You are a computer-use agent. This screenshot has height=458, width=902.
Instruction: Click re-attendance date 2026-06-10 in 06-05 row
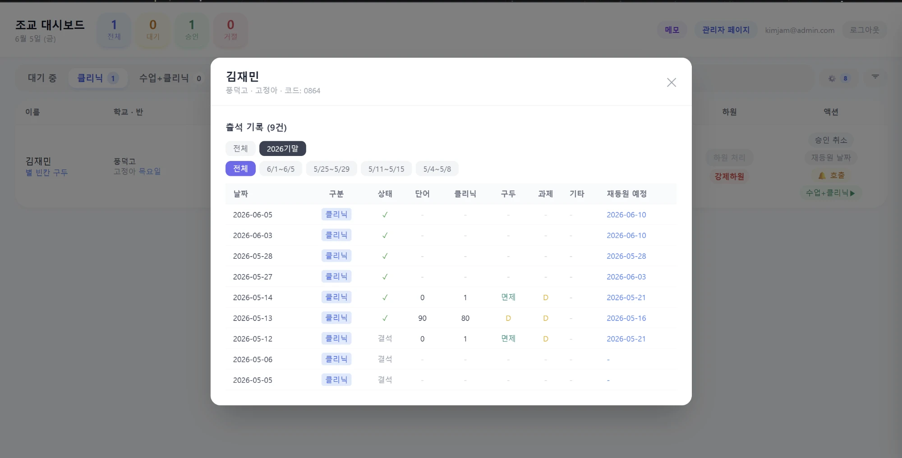click(626, 215)
